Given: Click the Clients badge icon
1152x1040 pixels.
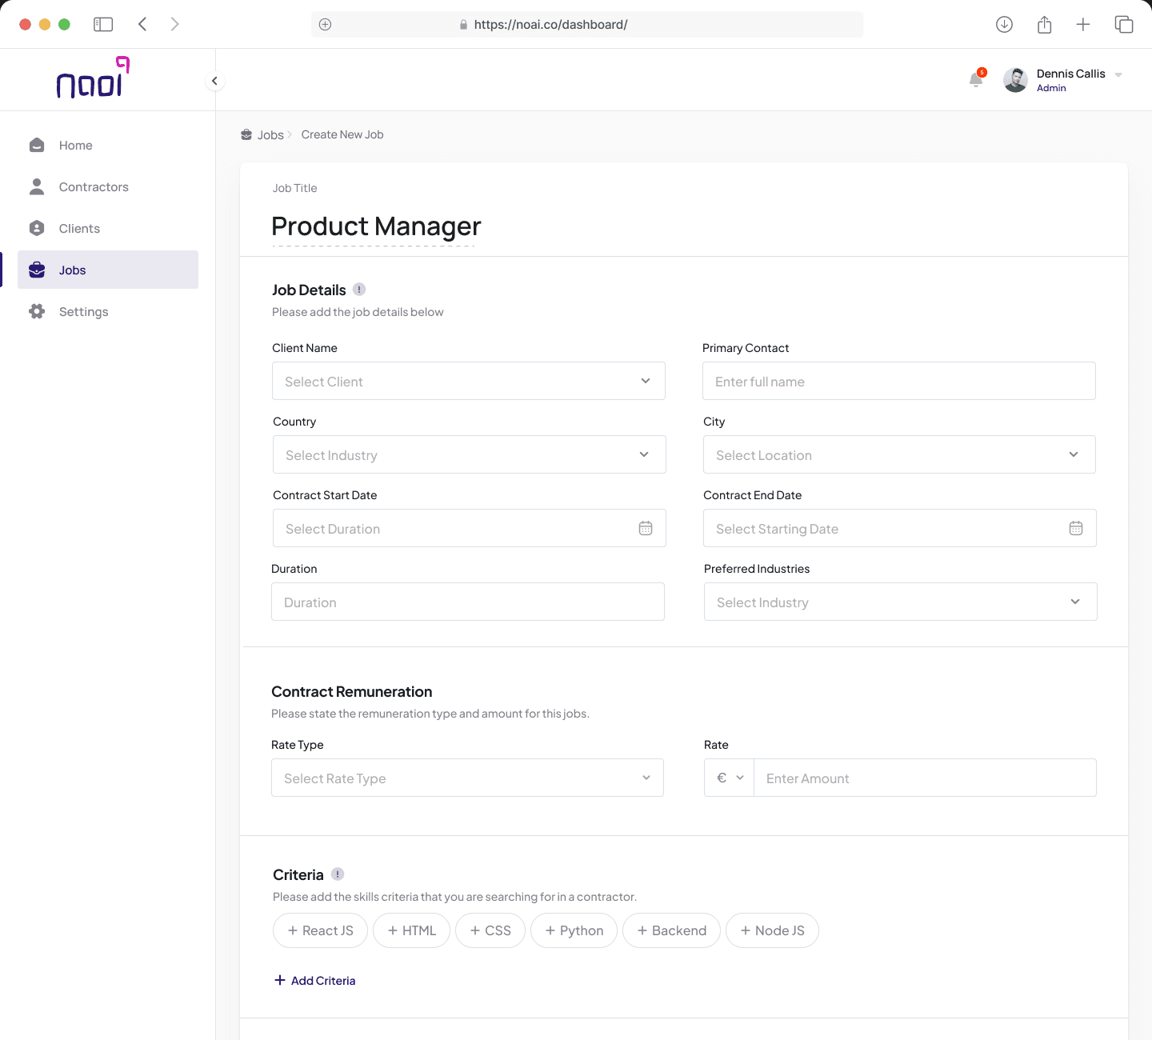Looking at the screenshot, I should (x=37, y=228).
